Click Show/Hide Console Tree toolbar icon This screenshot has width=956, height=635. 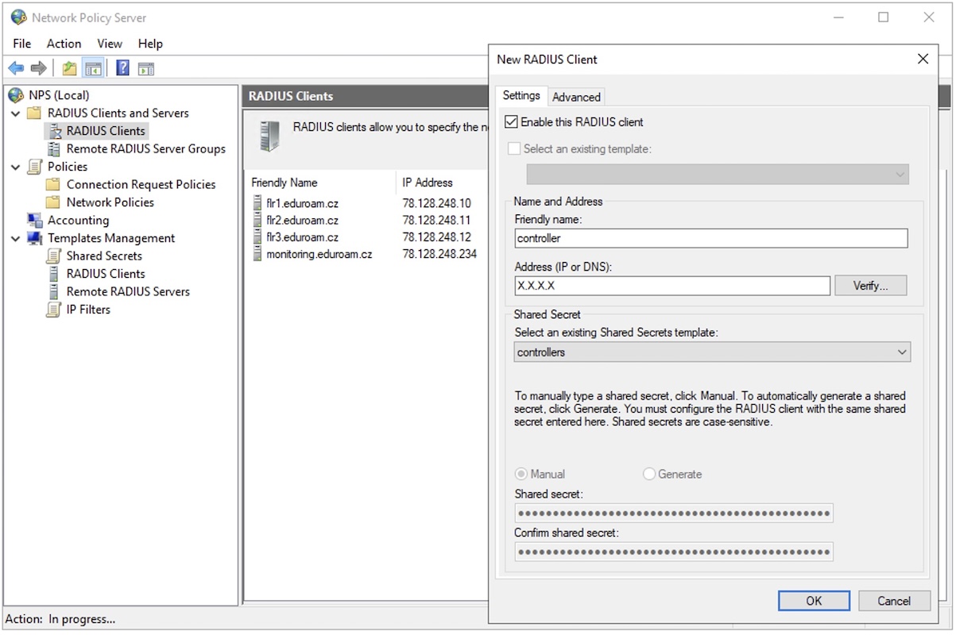pos(93,68)
